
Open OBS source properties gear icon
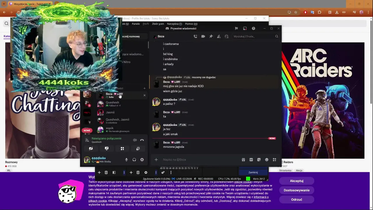coord(146,172)
